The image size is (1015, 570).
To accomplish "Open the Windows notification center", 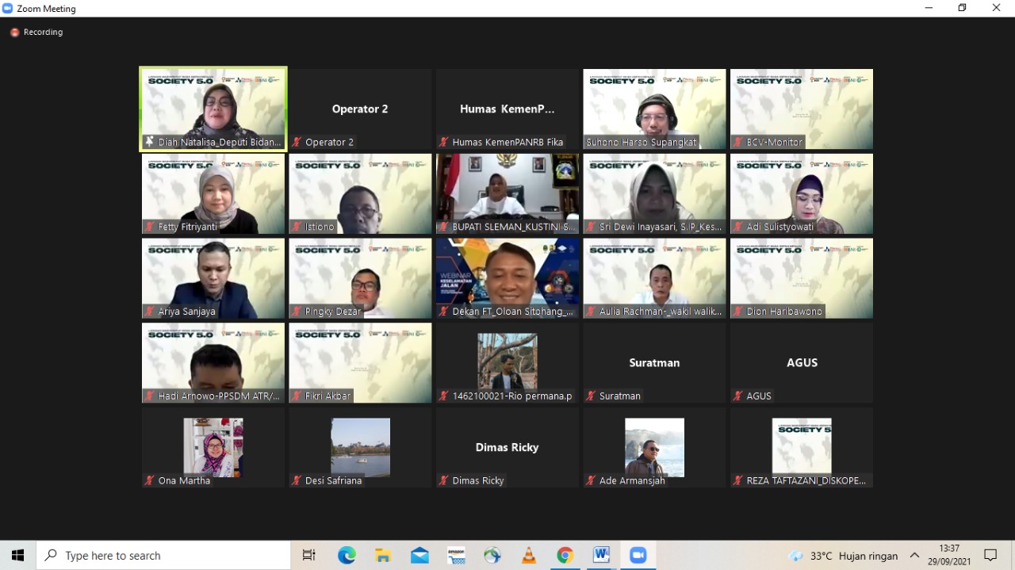I will pos(990,555).
